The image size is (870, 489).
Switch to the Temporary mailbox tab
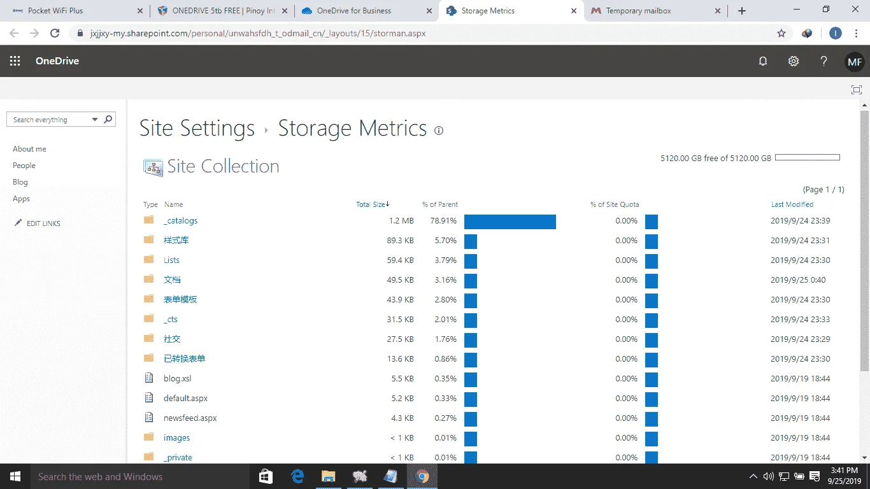(x=656, y=11)
